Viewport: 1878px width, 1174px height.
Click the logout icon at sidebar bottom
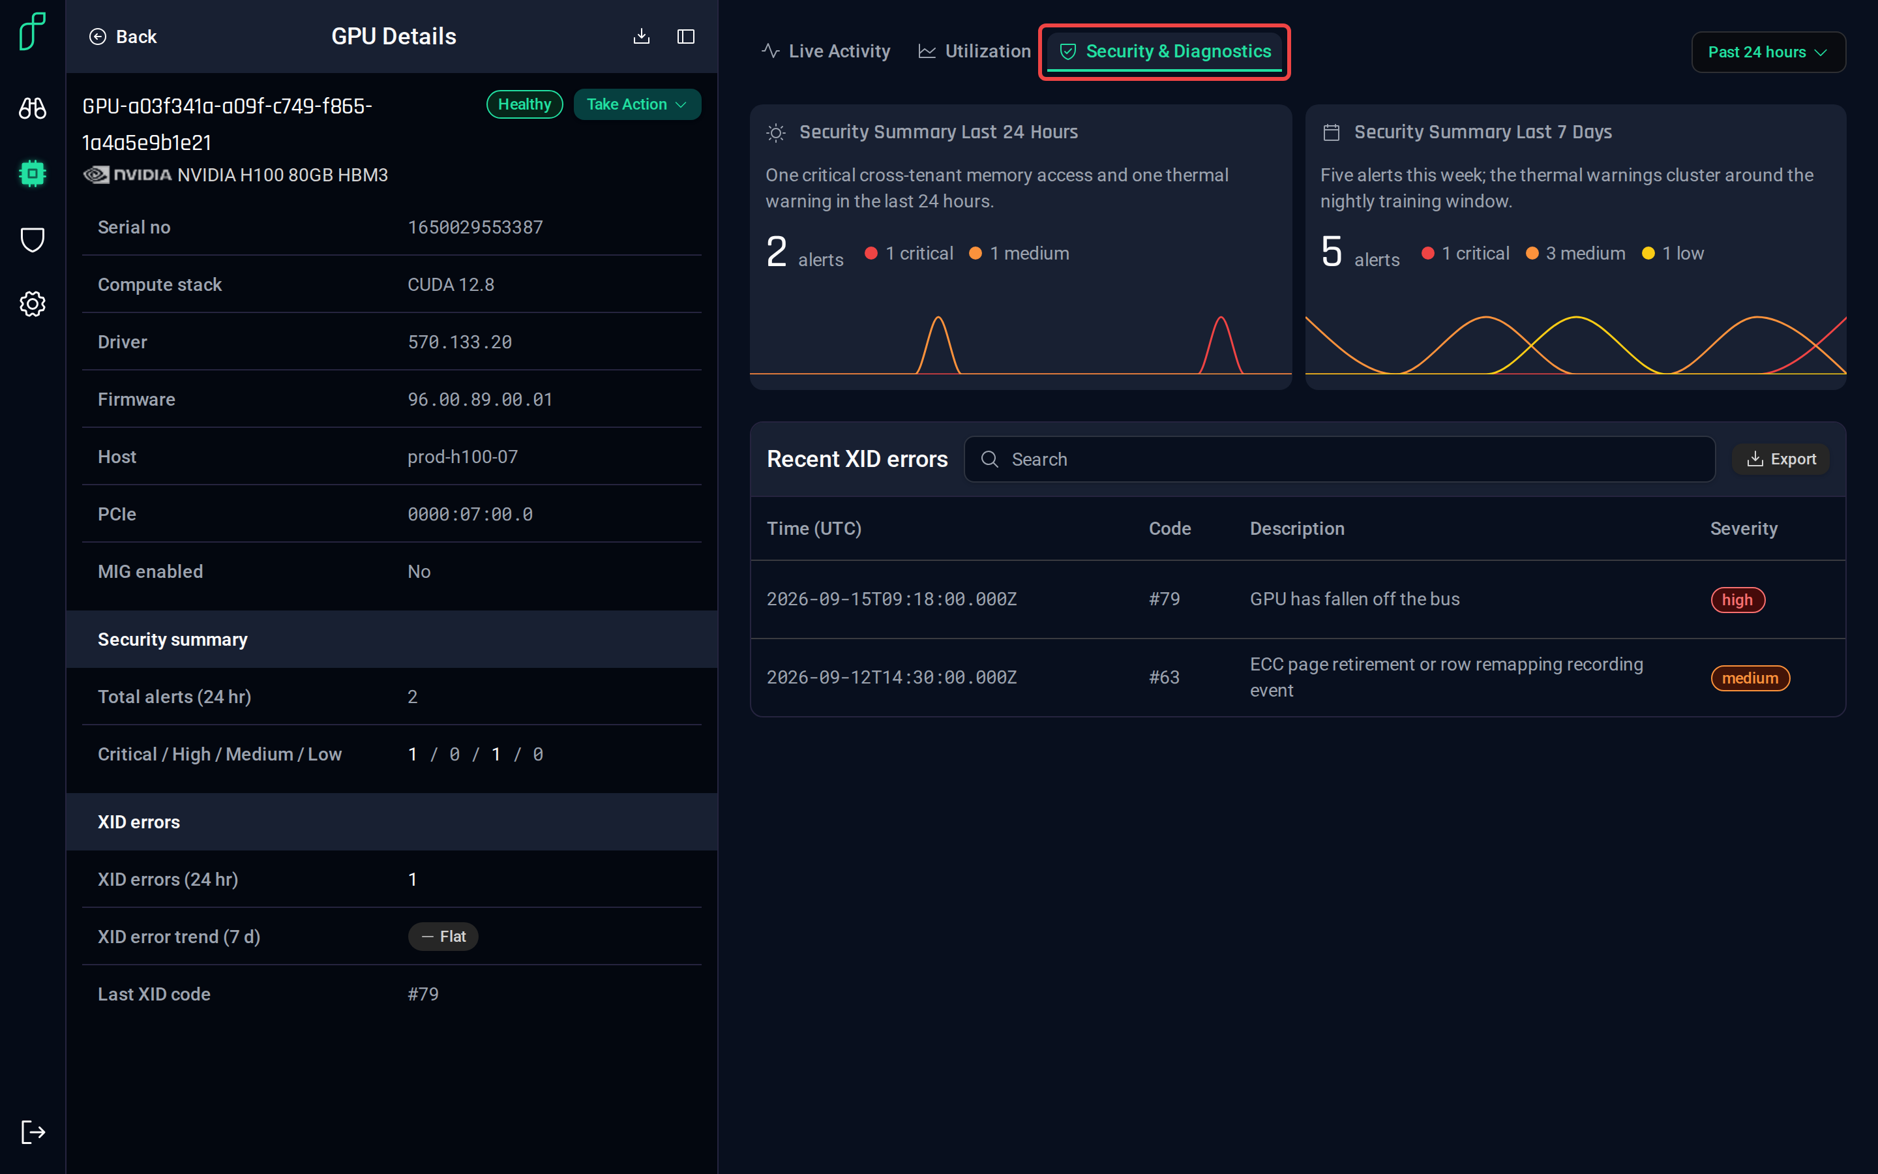click(32, 1132)
